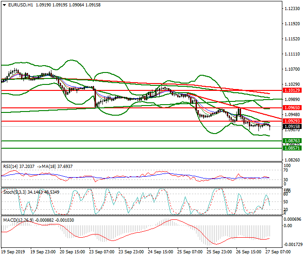Select the 1.08260 price scale value
This screenshot has height=257, width=303.
pos(292,160)
